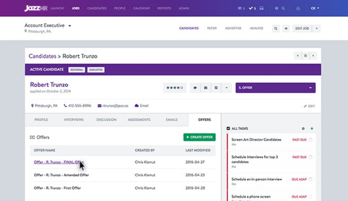This screenshot has height=201, width=348.
Task: Click the EMPLOYEE tag badge
Action: (x=96, y=70)
